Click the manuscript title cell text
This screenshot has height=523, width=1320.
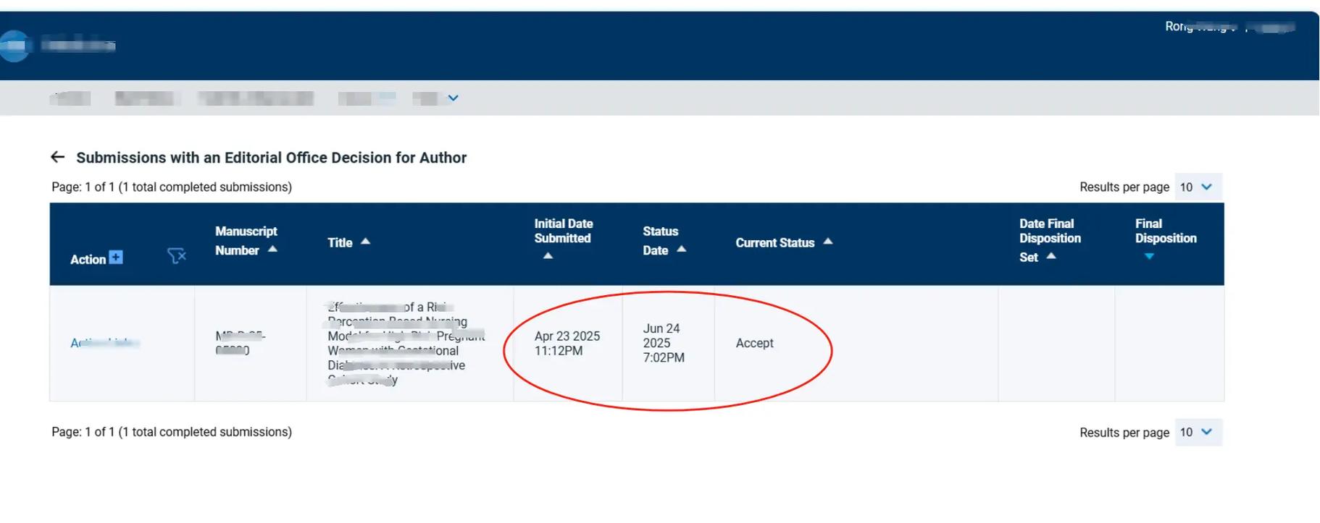[406, 344]
